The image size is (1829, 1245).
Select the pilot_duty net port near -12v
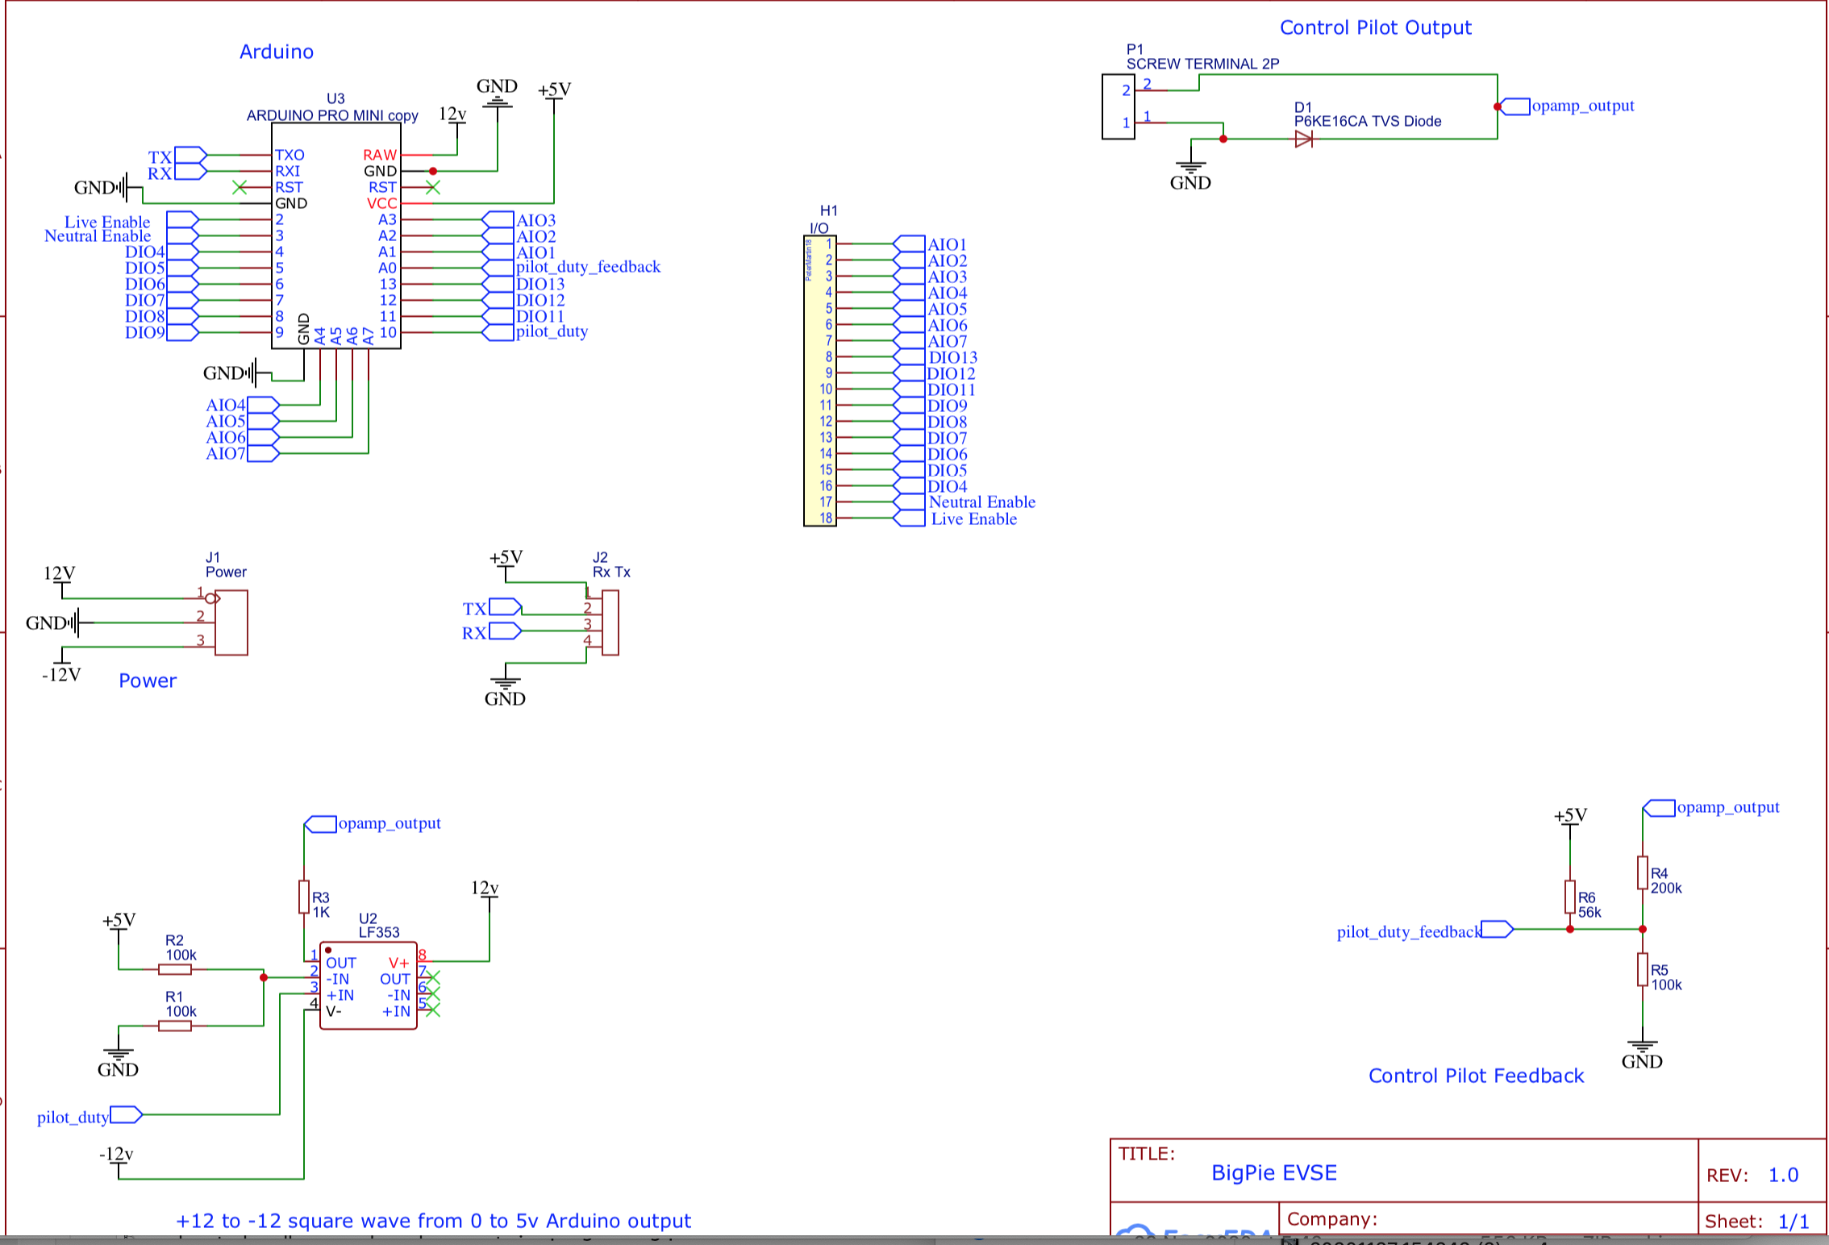[x=126, y=1115]
